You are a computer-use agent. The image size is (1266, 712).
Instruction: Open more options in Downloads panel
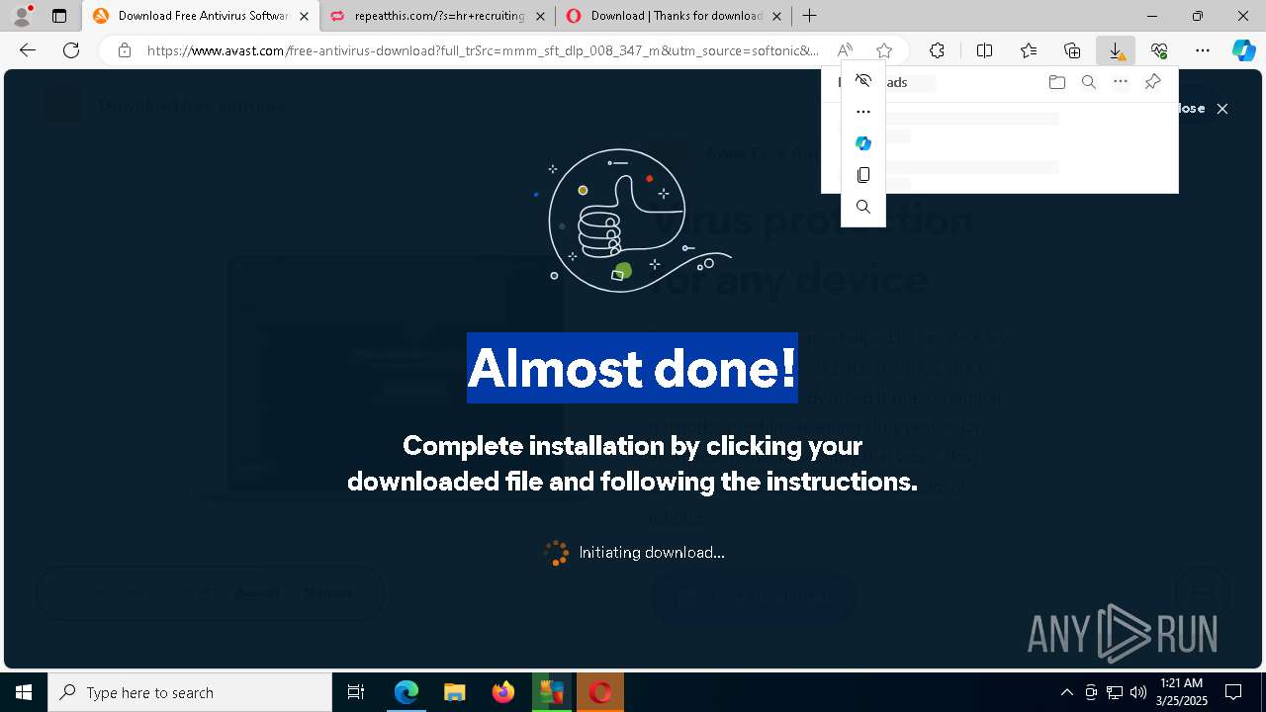pos(1121,83)
